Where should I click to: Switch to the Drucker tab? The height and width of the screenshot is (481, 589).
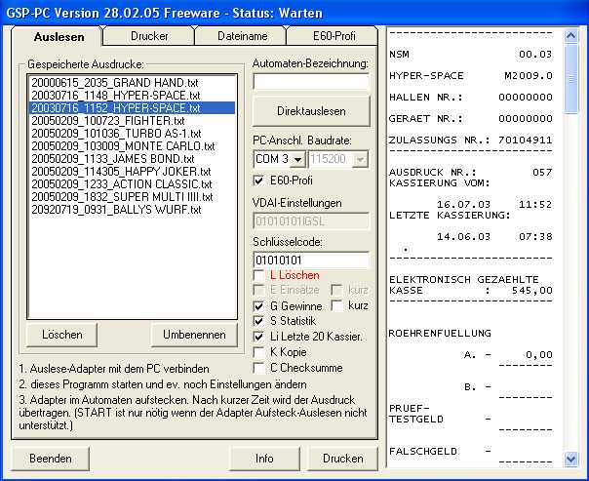click(149, 36)
